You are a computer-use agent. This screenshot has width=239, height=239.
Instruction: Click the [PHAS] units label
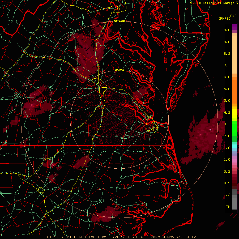point(224,18)
